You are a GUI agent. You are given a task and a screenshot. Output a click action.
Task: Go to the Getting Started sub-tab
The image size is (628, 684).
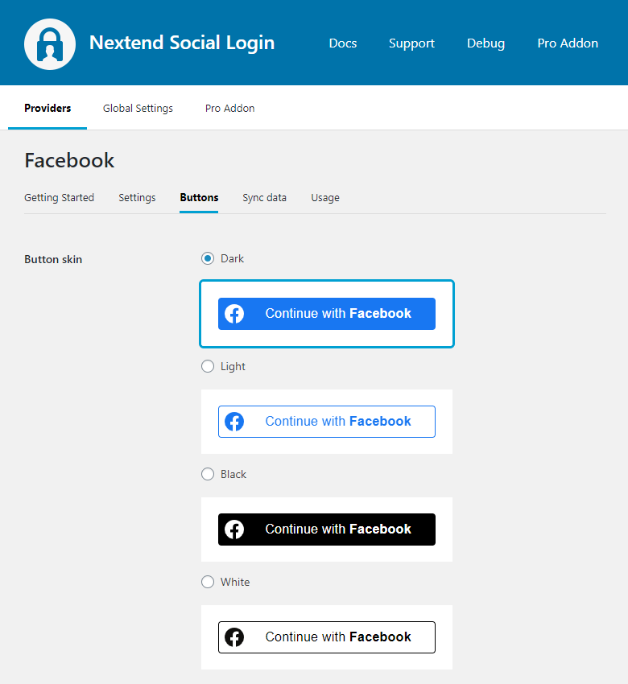click(59, 197)
